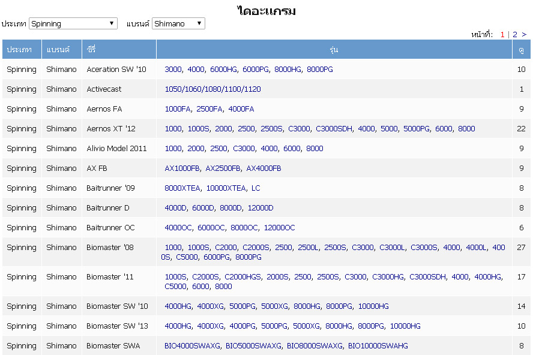
Task: Open the 8000XTEA Baitrunner '09 model
Action: pyautogui.click(x=182, y=188)
